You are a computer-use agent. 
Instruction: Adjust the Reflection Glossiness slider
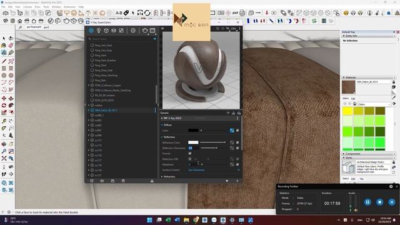click(x=213, y=148)
